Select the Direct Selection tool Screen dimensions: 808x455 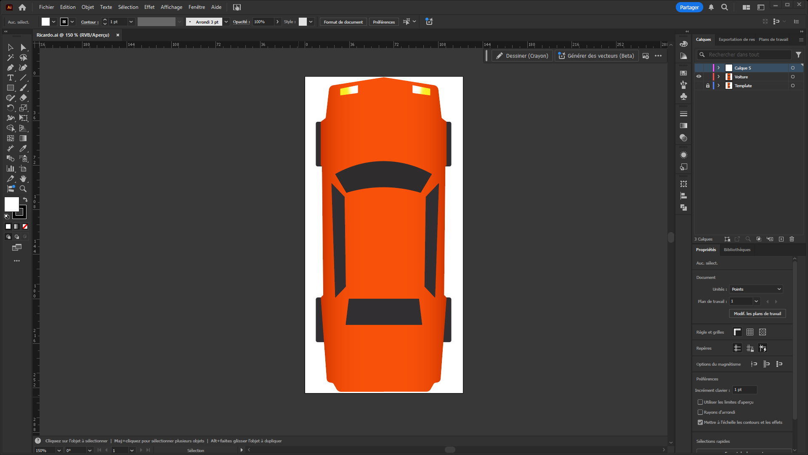(x=23, y=48)
